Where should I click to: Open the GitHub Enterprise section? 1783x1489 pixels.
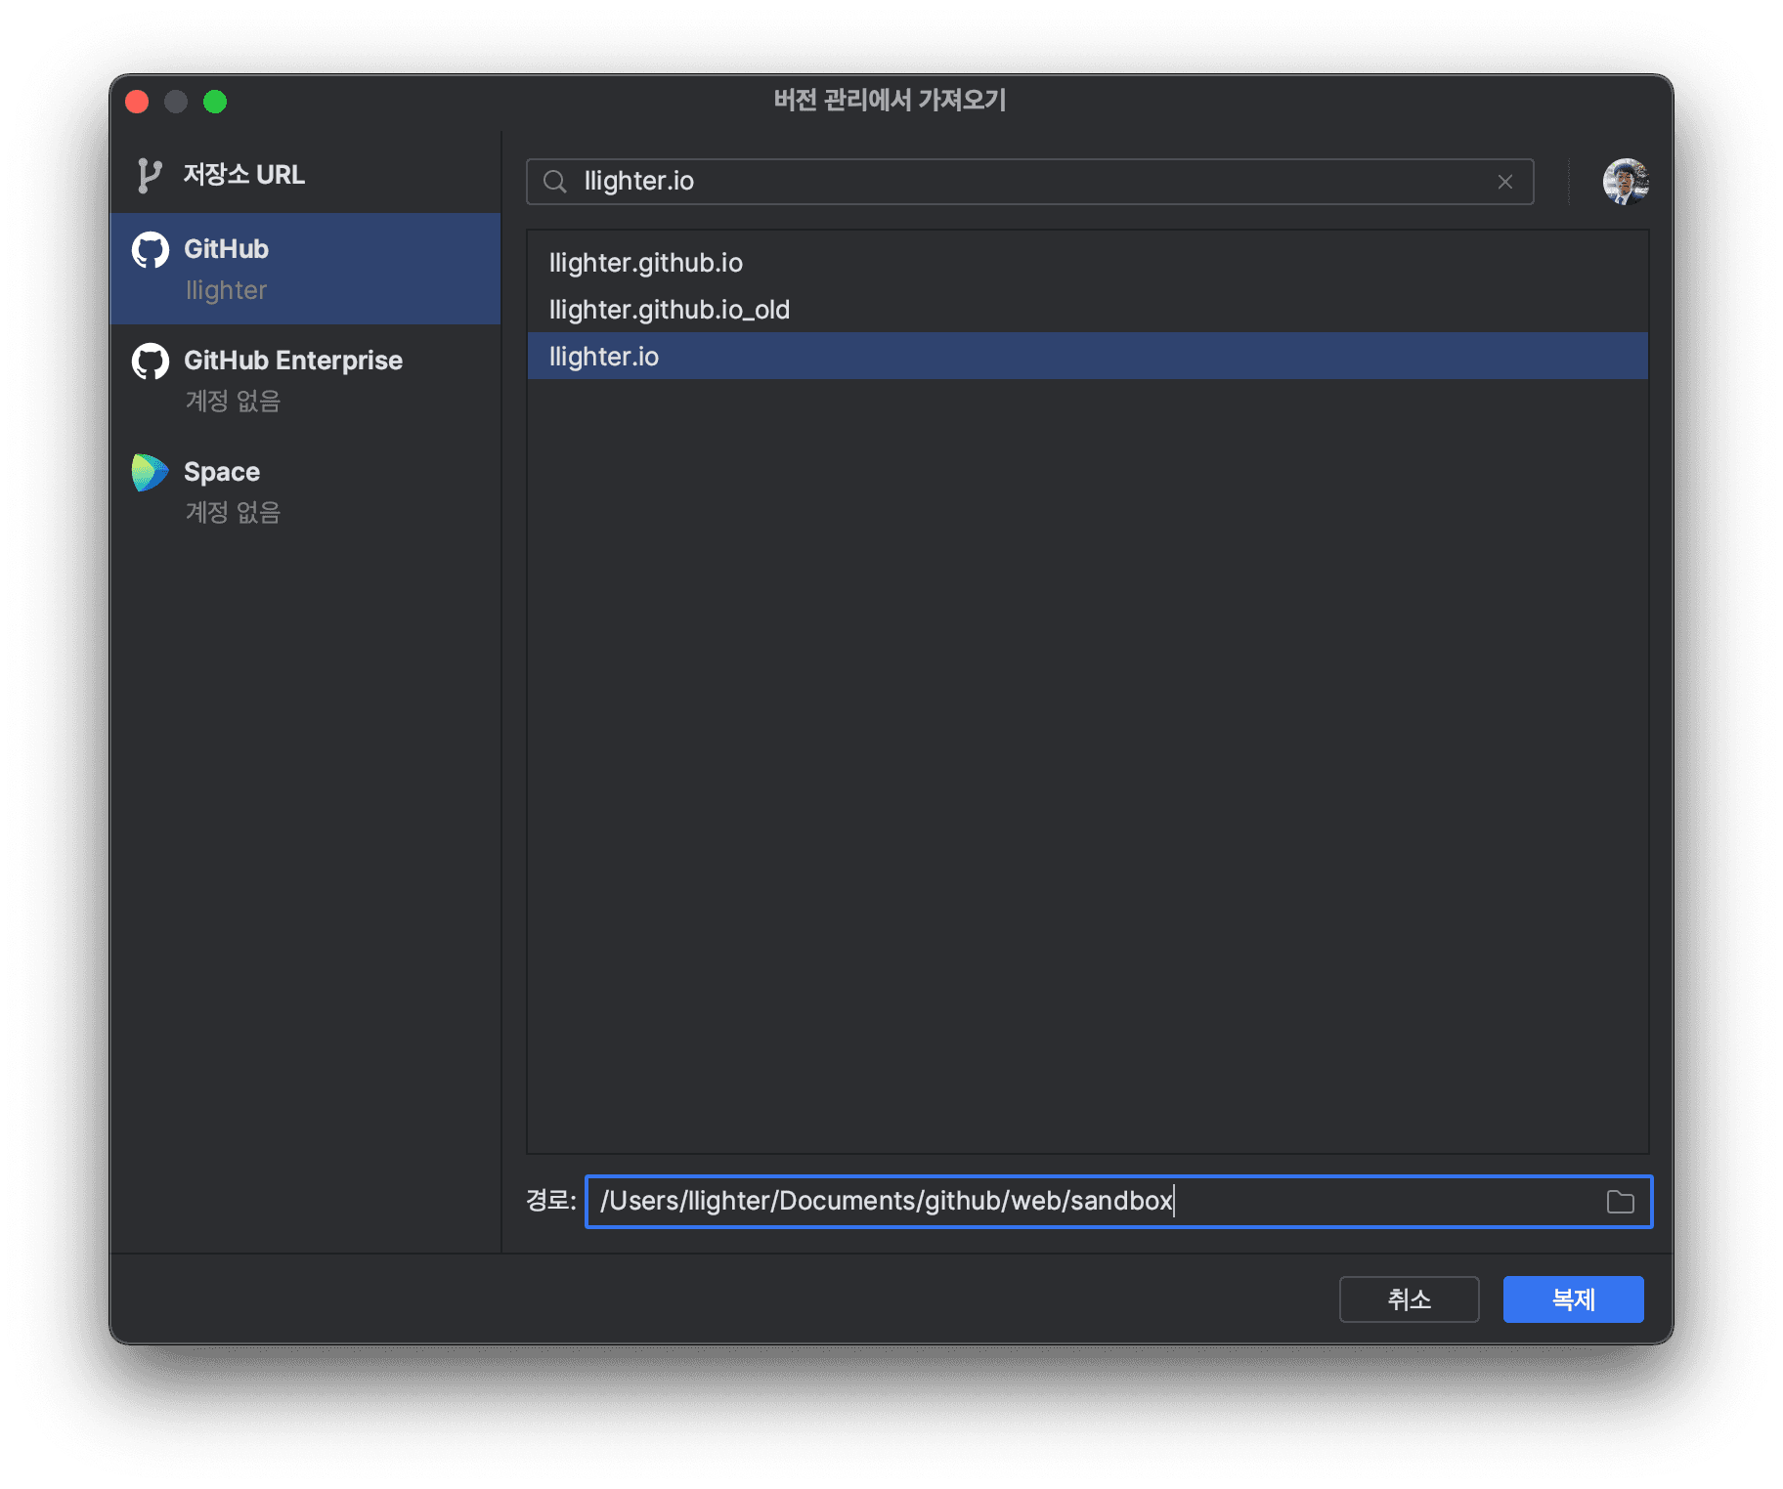pyautogui.click(x=305, y=380)
